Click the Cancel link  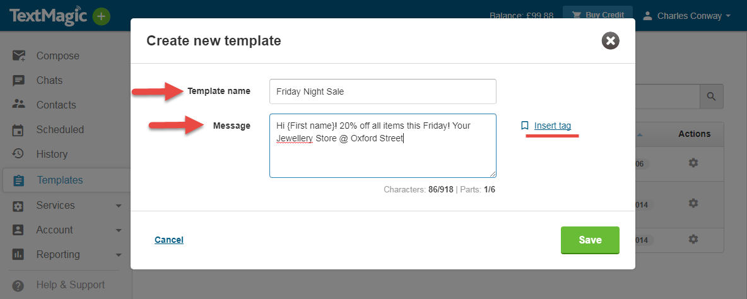pos(169,240)
